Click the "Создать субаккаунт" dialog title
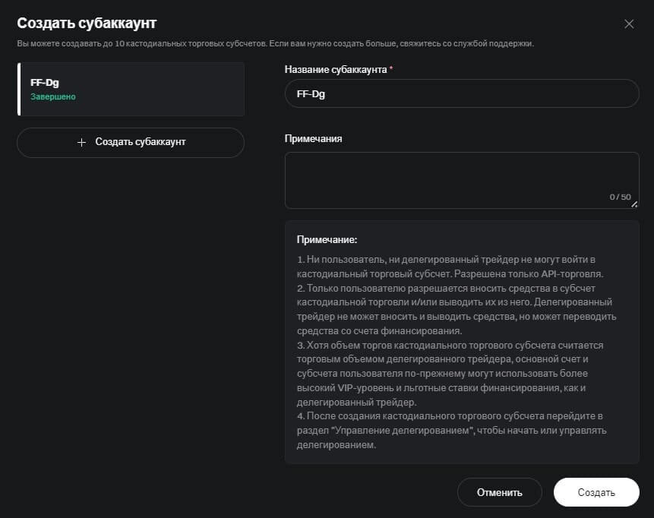 tap(87, 24)
